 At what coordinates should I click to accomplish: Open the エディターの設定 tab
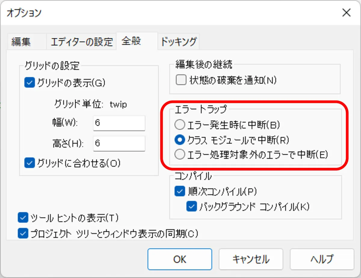click(82, 42)
